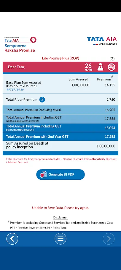
Task: Open the hamburger menu at the bottom
Action: pos(60,239)
